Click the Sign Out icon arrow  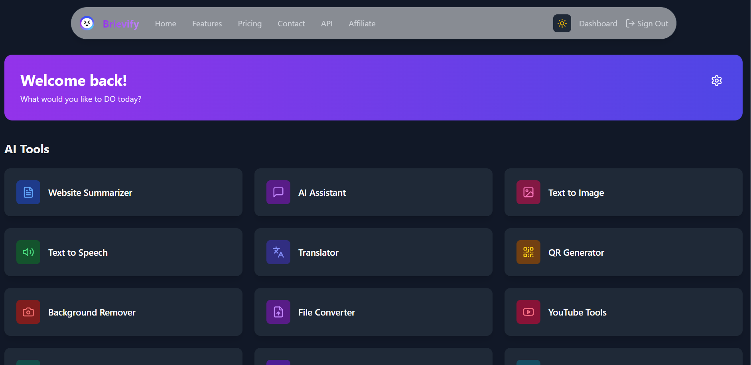click(630, 24)
